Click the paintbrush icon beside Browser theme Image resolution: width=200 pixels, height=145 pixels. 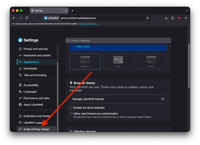pos(71,83)
